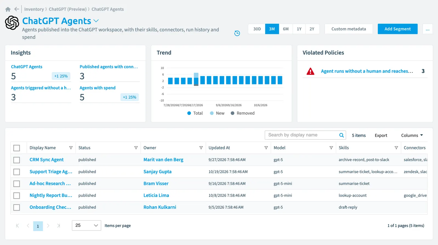The width and height of the screenshot is (438, 245).
Task: Open the Updated At filter icon
Action: [x=266, y=148]
